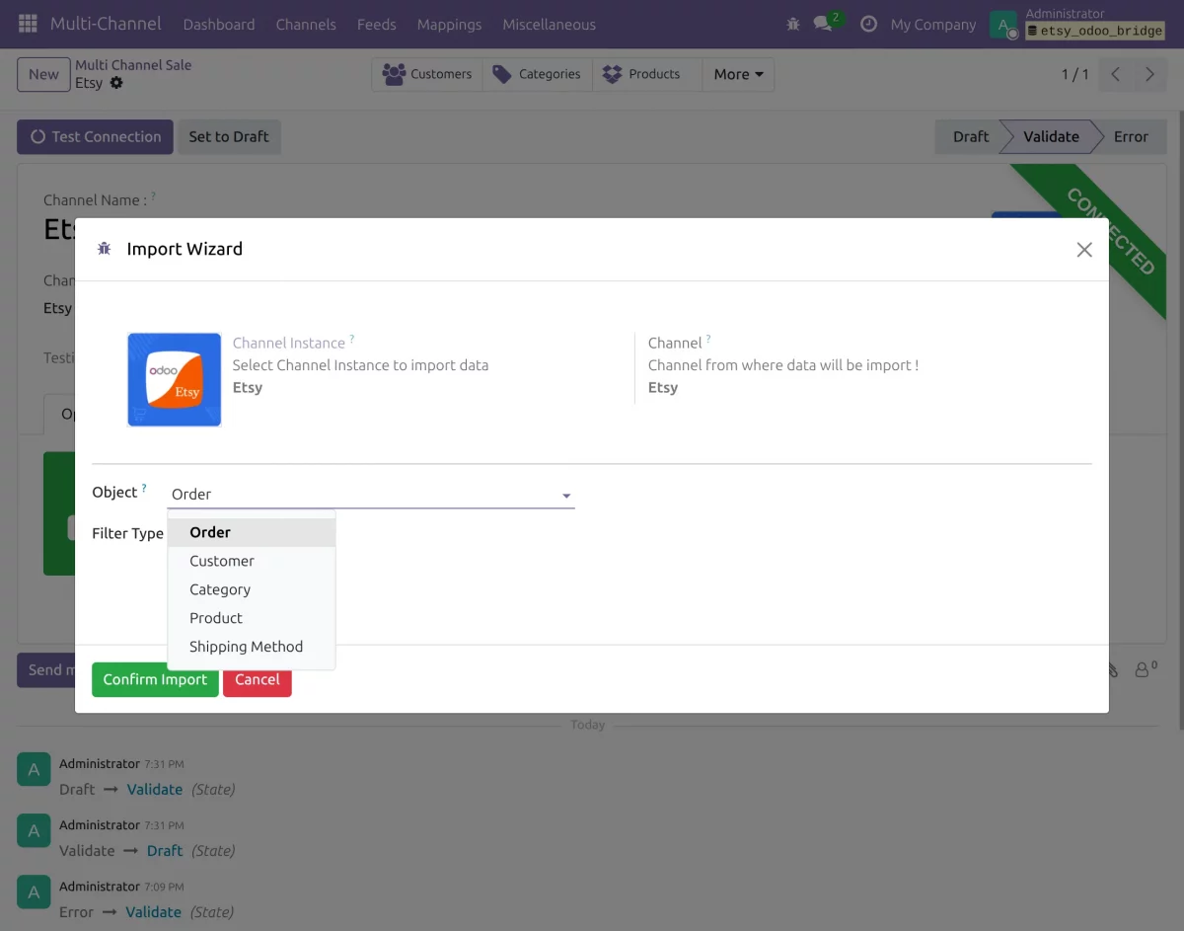The image size is (1184, 931).
Task: Open the Customers stat button
Action: pos(427,74)
